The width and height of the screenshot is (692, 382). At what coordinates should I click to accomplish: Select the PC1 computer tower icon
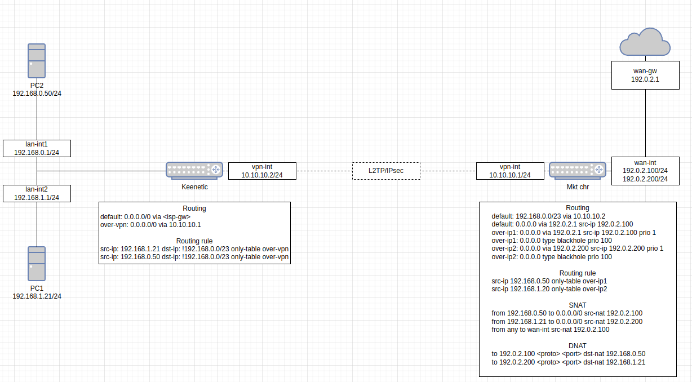(x=37, y=264)
